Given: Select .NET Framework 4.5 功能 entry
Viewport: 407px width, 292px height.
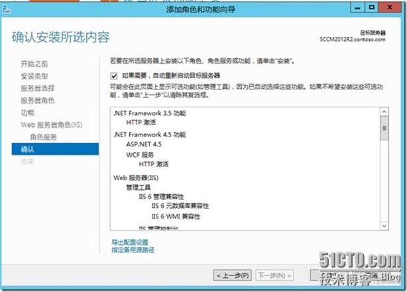Looking at the screenshot, I should tap(150, 134).
